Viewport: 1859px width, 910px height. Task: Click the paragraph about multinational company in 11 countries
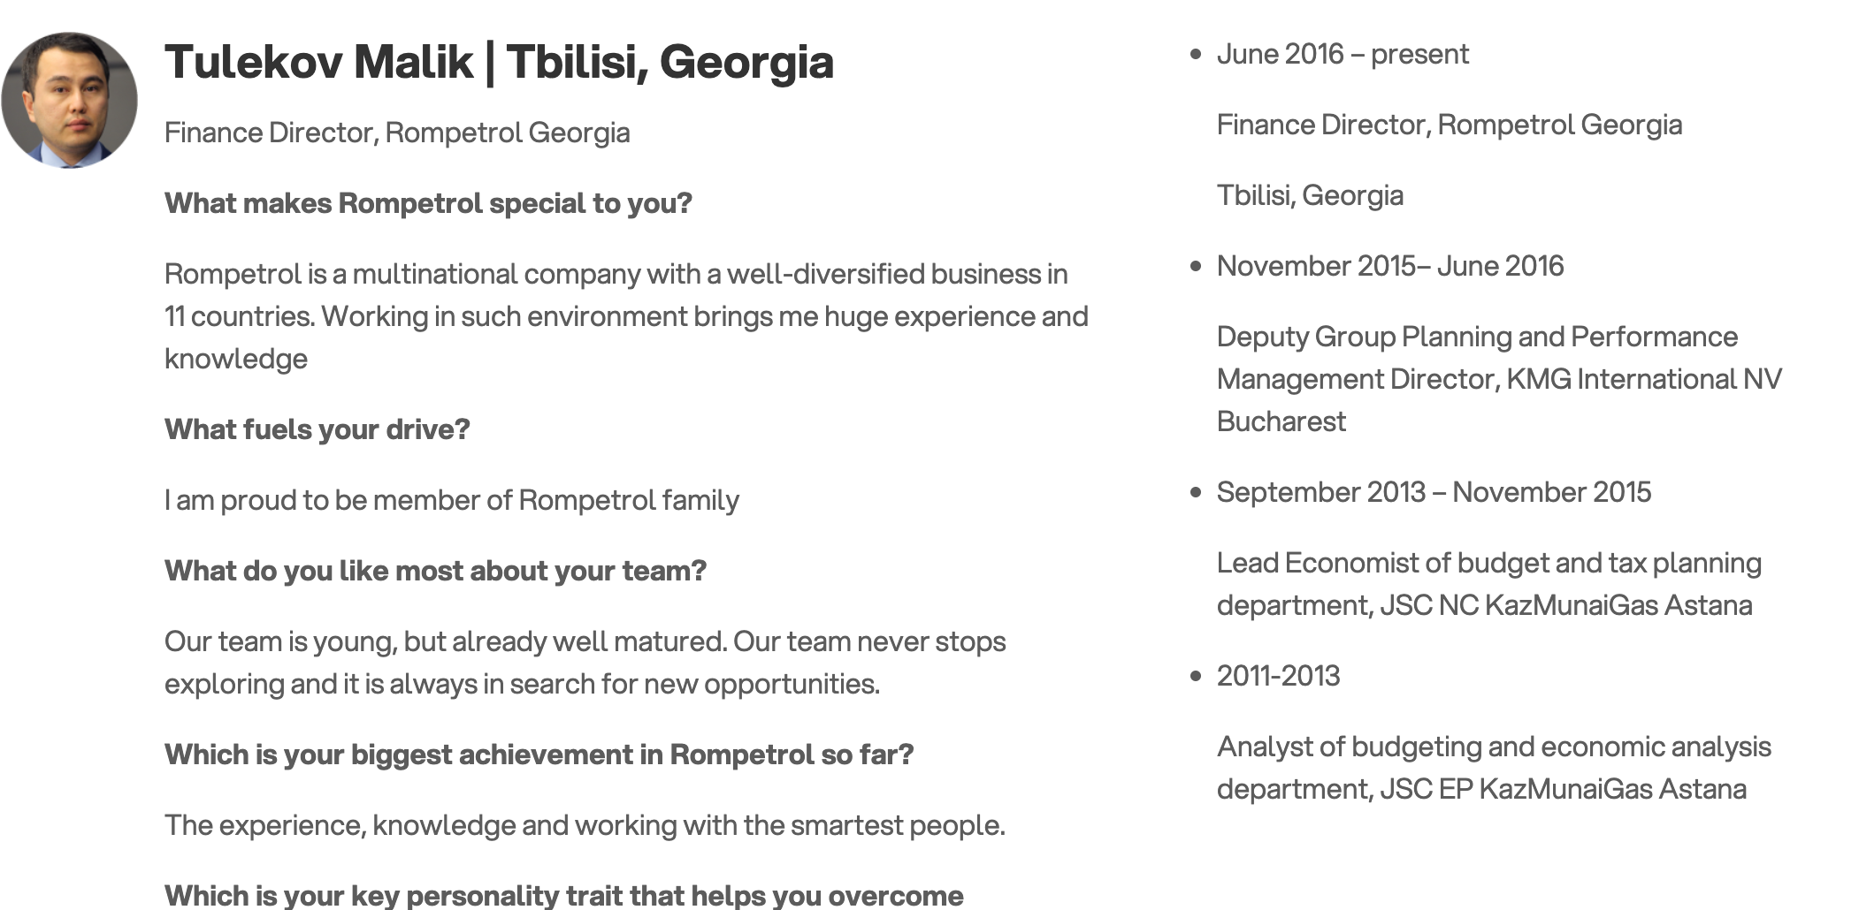[626, 316]
